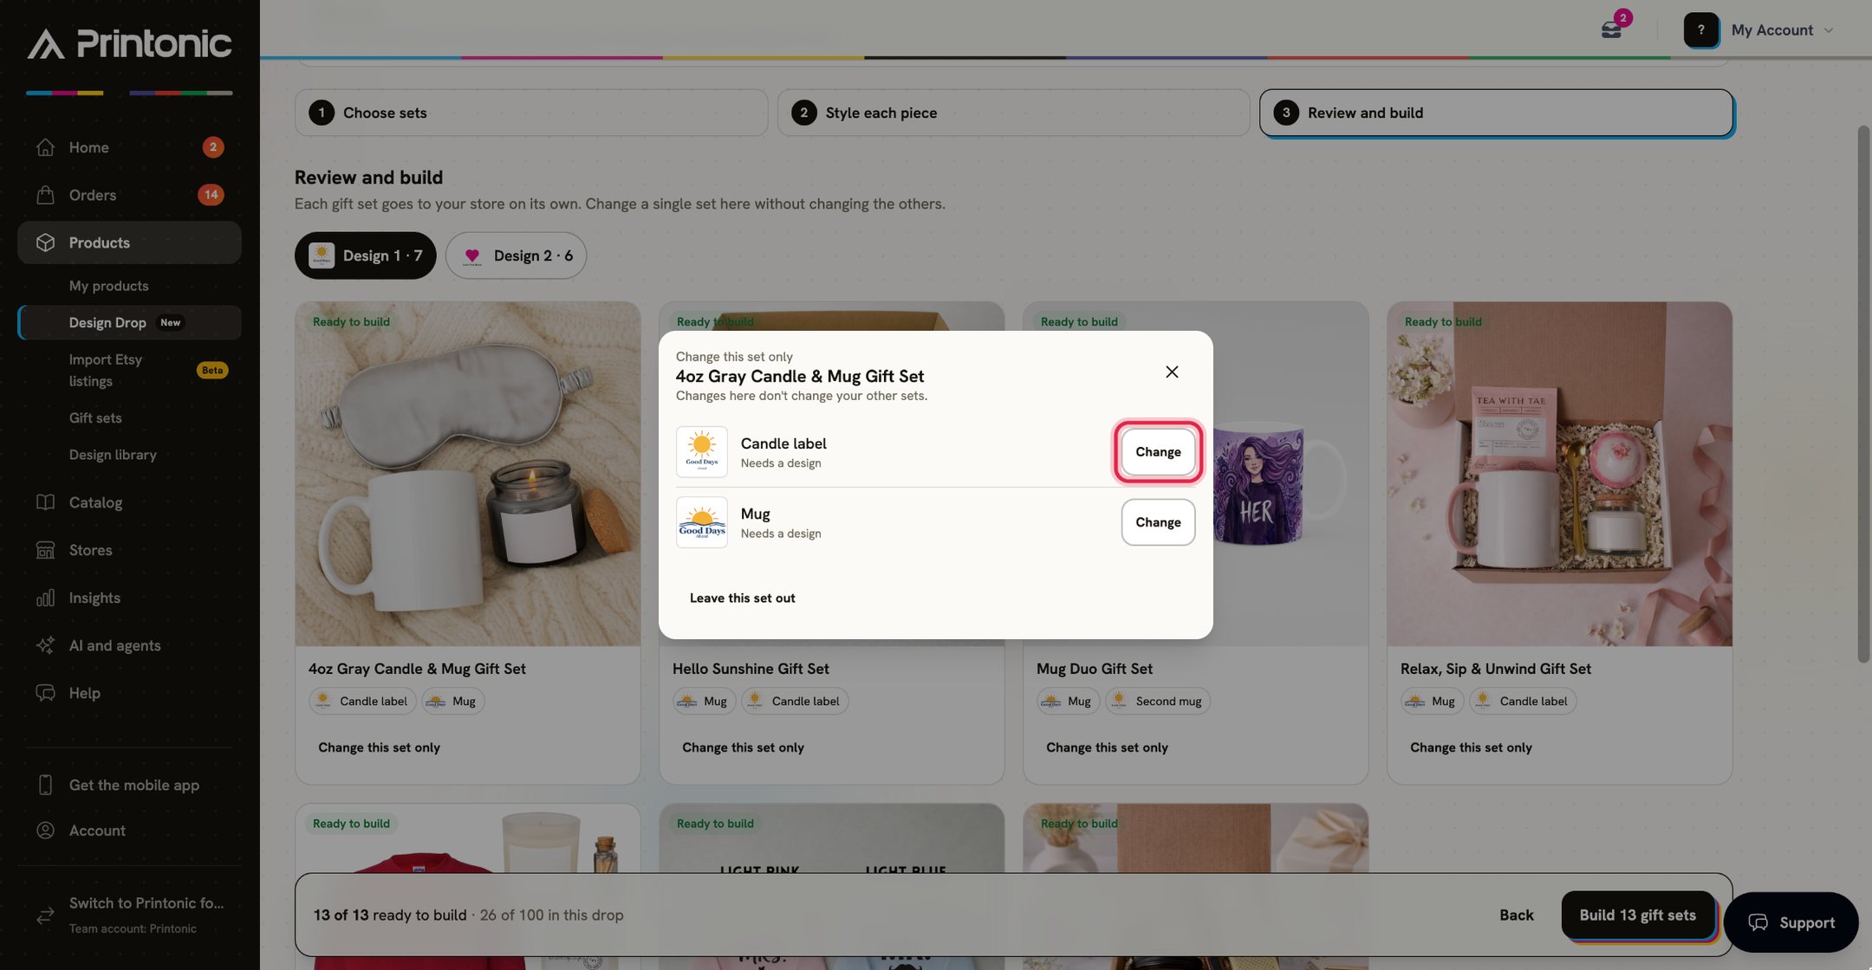
Task: Open Import Etsy listings
Action: point(129,370)
